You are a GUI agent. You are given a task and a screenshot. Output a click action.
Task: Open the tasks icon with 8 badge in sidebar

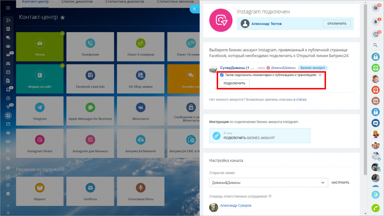(x=8, y=89)
